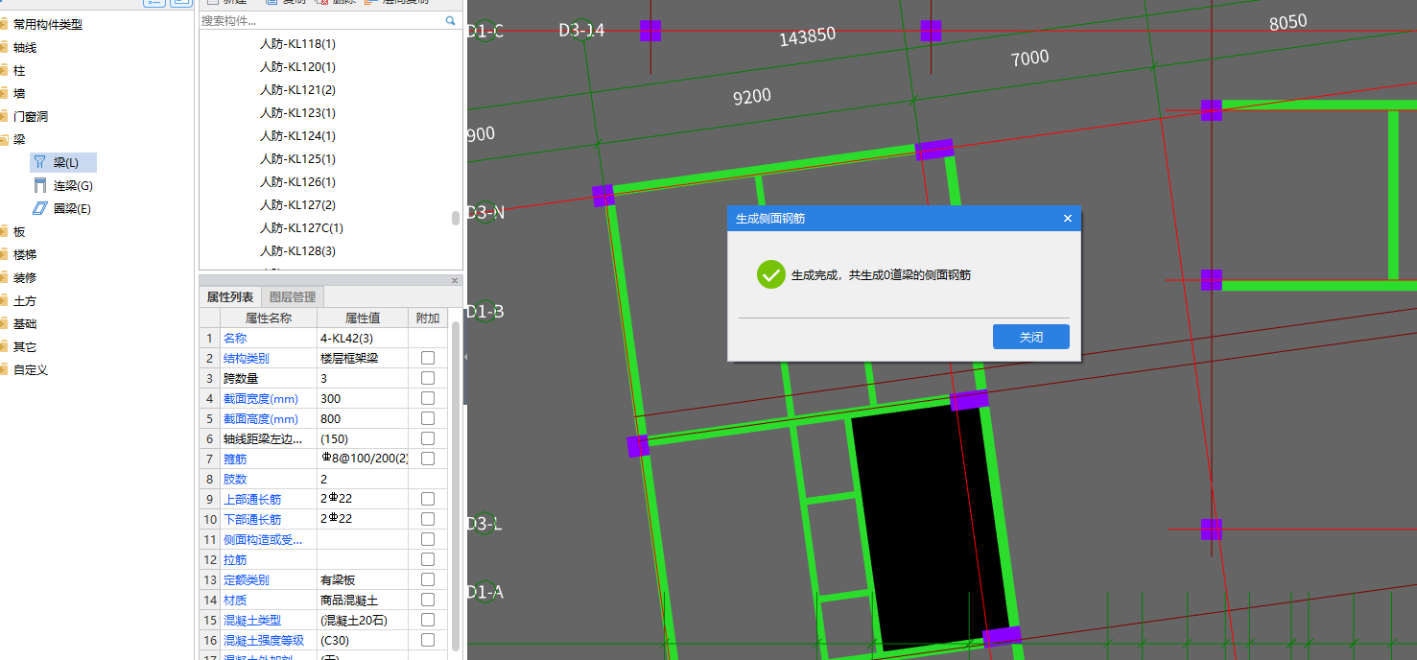The width and height of the screenshot is (1417, 660).
Task: Click the purple column beside 143850 dimension
Action: pos(650,31)
